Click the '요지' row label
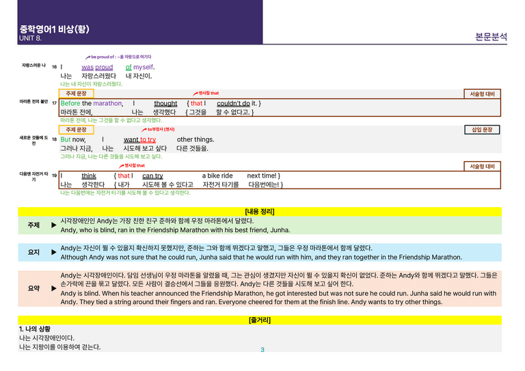Image resolution: width=525 pixels, height=371 pixels. pos(33,252)
